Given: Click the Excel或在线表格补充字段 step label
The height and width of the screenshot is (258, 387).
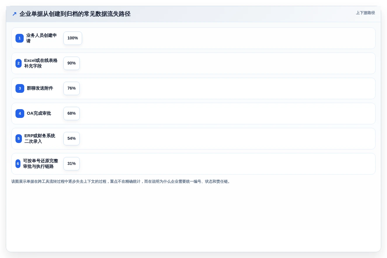Looking at the screenshot, I should (x=41, y=63).
